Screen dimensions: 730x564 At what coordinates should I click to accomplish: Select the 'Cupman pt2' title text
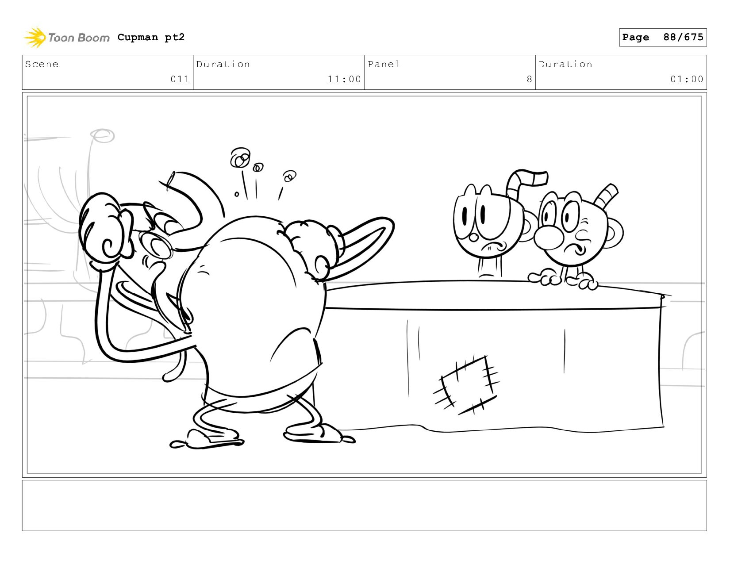click(x=151, y=37)
